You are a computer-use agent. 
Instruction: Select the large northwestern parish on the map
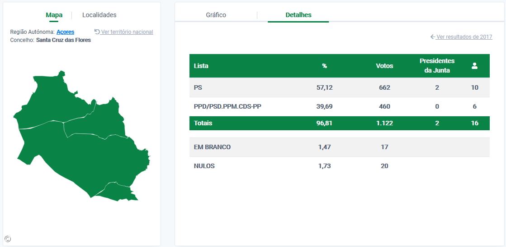point(50,99)
